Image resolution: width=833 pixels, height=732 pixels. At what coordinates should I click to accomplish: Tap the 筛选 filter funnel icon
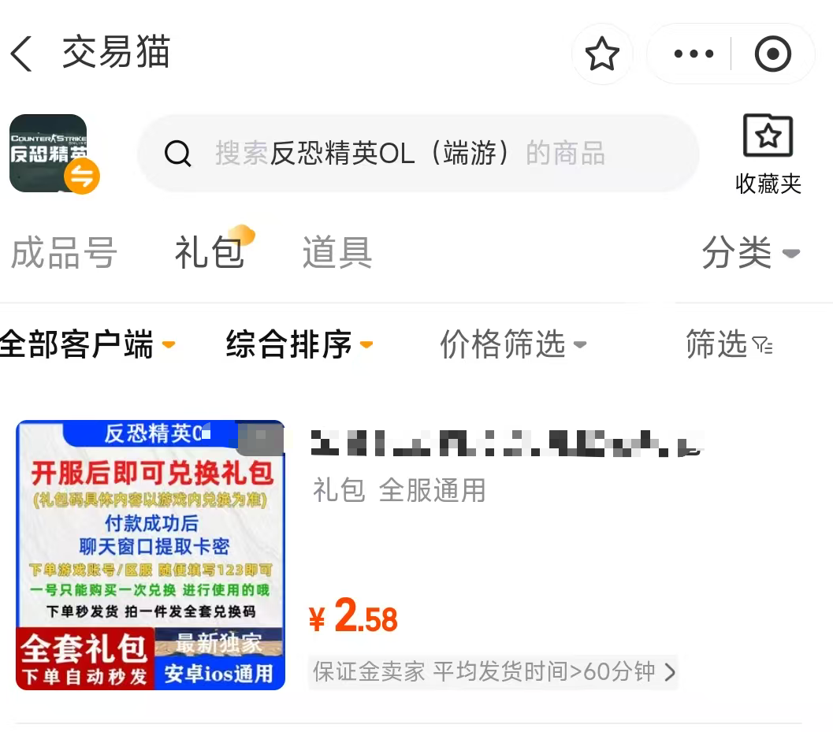click(762, 345)
